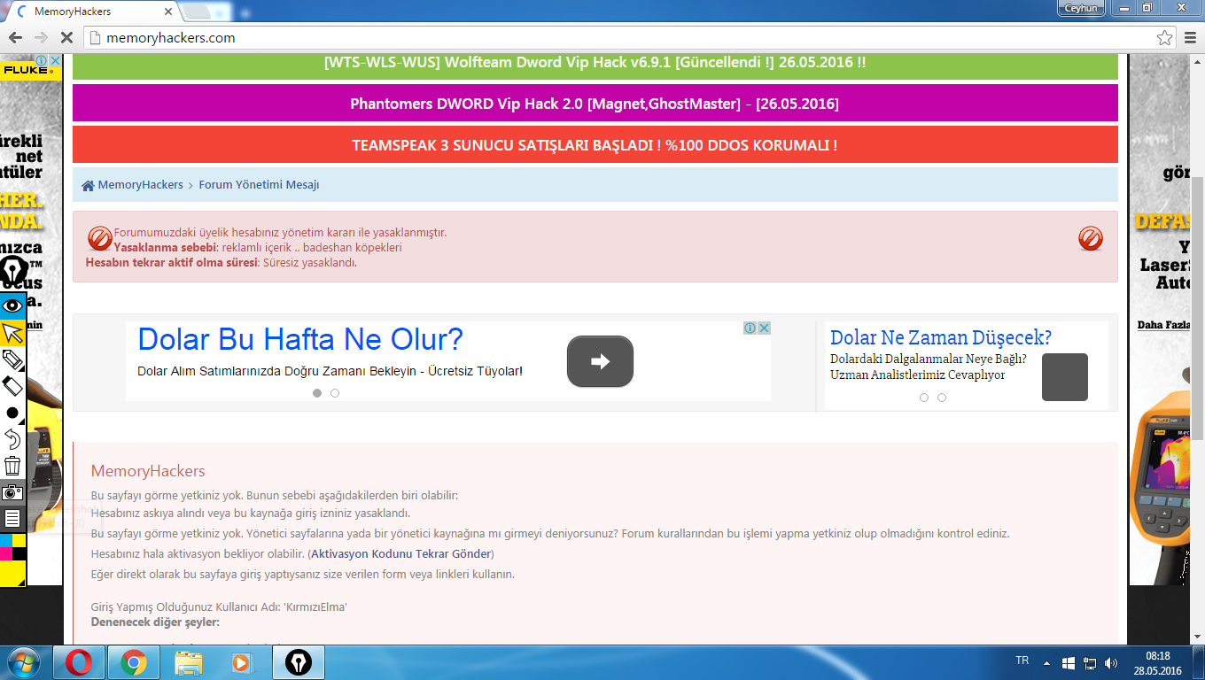Open the Windows Start menu
Image resolution: width=1205 pixels, height=680 pixels.
[24, 662]
